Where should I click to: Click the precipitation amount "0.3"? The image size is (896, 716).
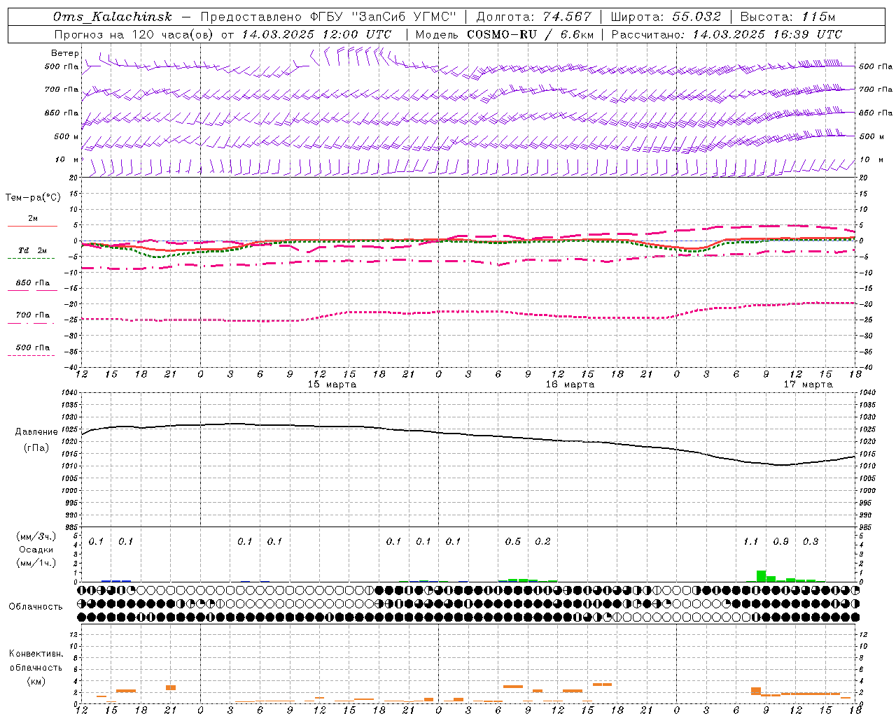point(811,542)
